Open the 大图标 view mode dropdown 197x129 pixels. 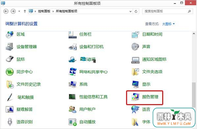(168, 24)
